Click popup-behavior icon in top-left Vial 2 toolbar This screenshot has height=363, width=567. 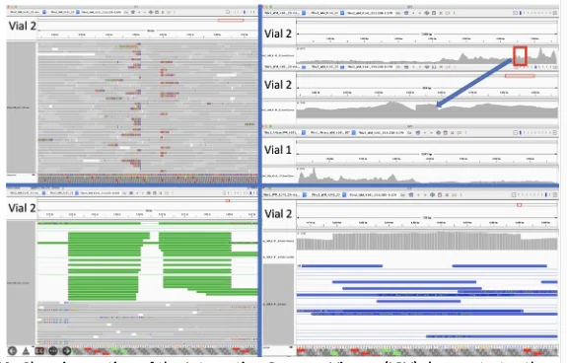pos(169,12)
